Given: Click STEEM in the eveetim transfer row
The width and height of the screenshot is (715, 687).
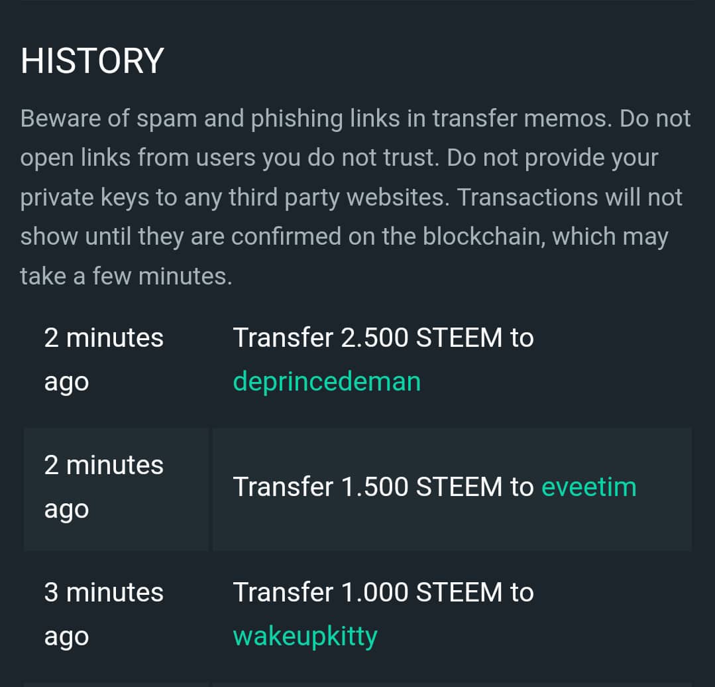Looking at the screenshot, I should (459, 487).
